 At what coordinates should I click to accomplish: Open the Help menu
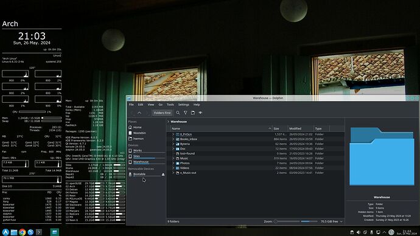197,105
